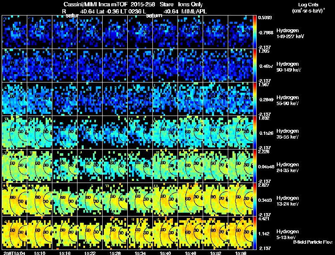335x255 pixels.
Task: Open the 24-35 keV image panel at 15:22
Action: tap(90, 166)
